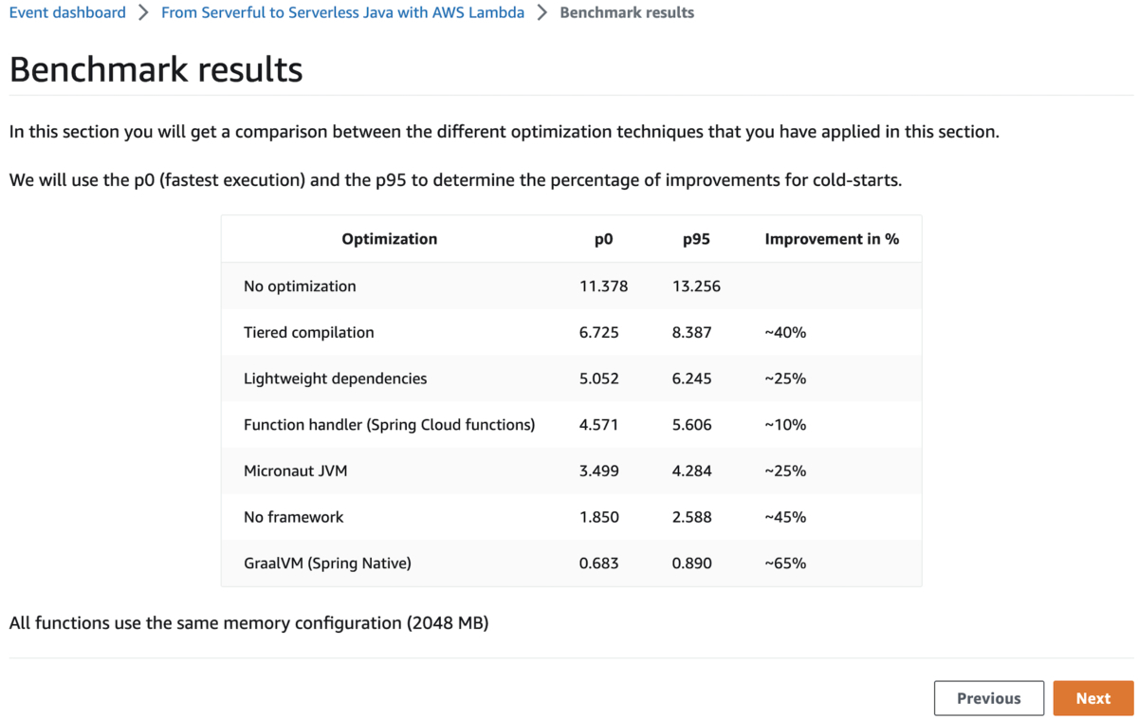Open the Event dashboard breadcrumb link

pyautogui.click(x=67, y=12)
